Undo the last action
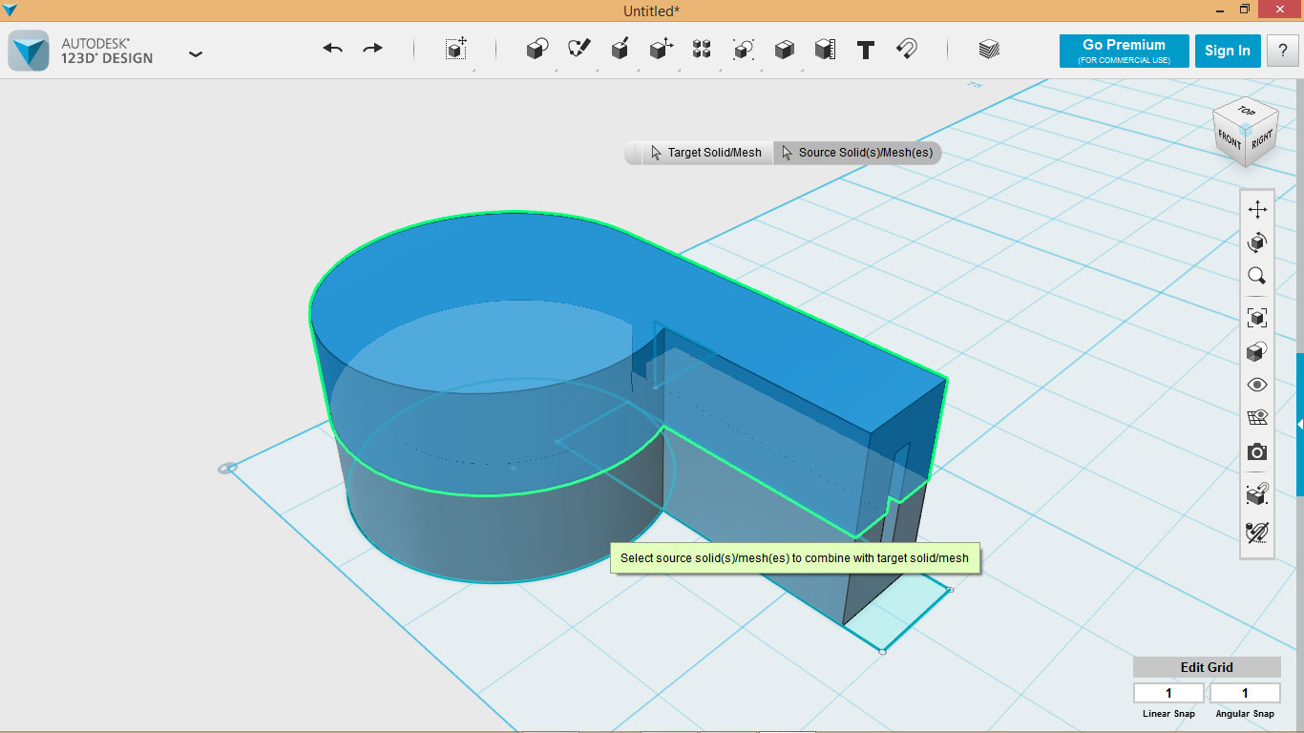Image resolution: width=1304 pixels, height=733 pixels. [331, 47]
